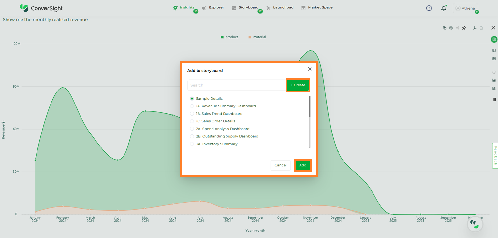Open the Market Space tab
Image resolution: width=498 pixels, height=238 pixels.
317,7
